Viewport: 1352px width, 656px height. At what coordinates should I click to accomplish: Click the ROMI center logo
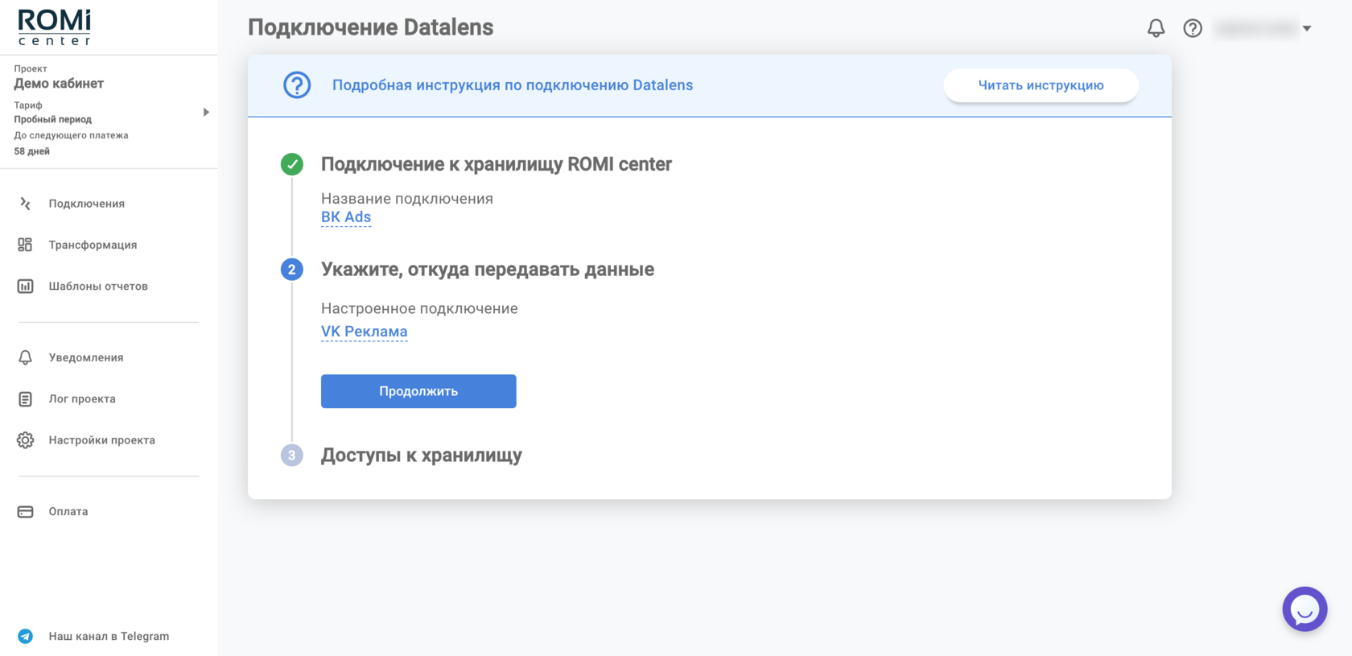click(x=55, y=27)
